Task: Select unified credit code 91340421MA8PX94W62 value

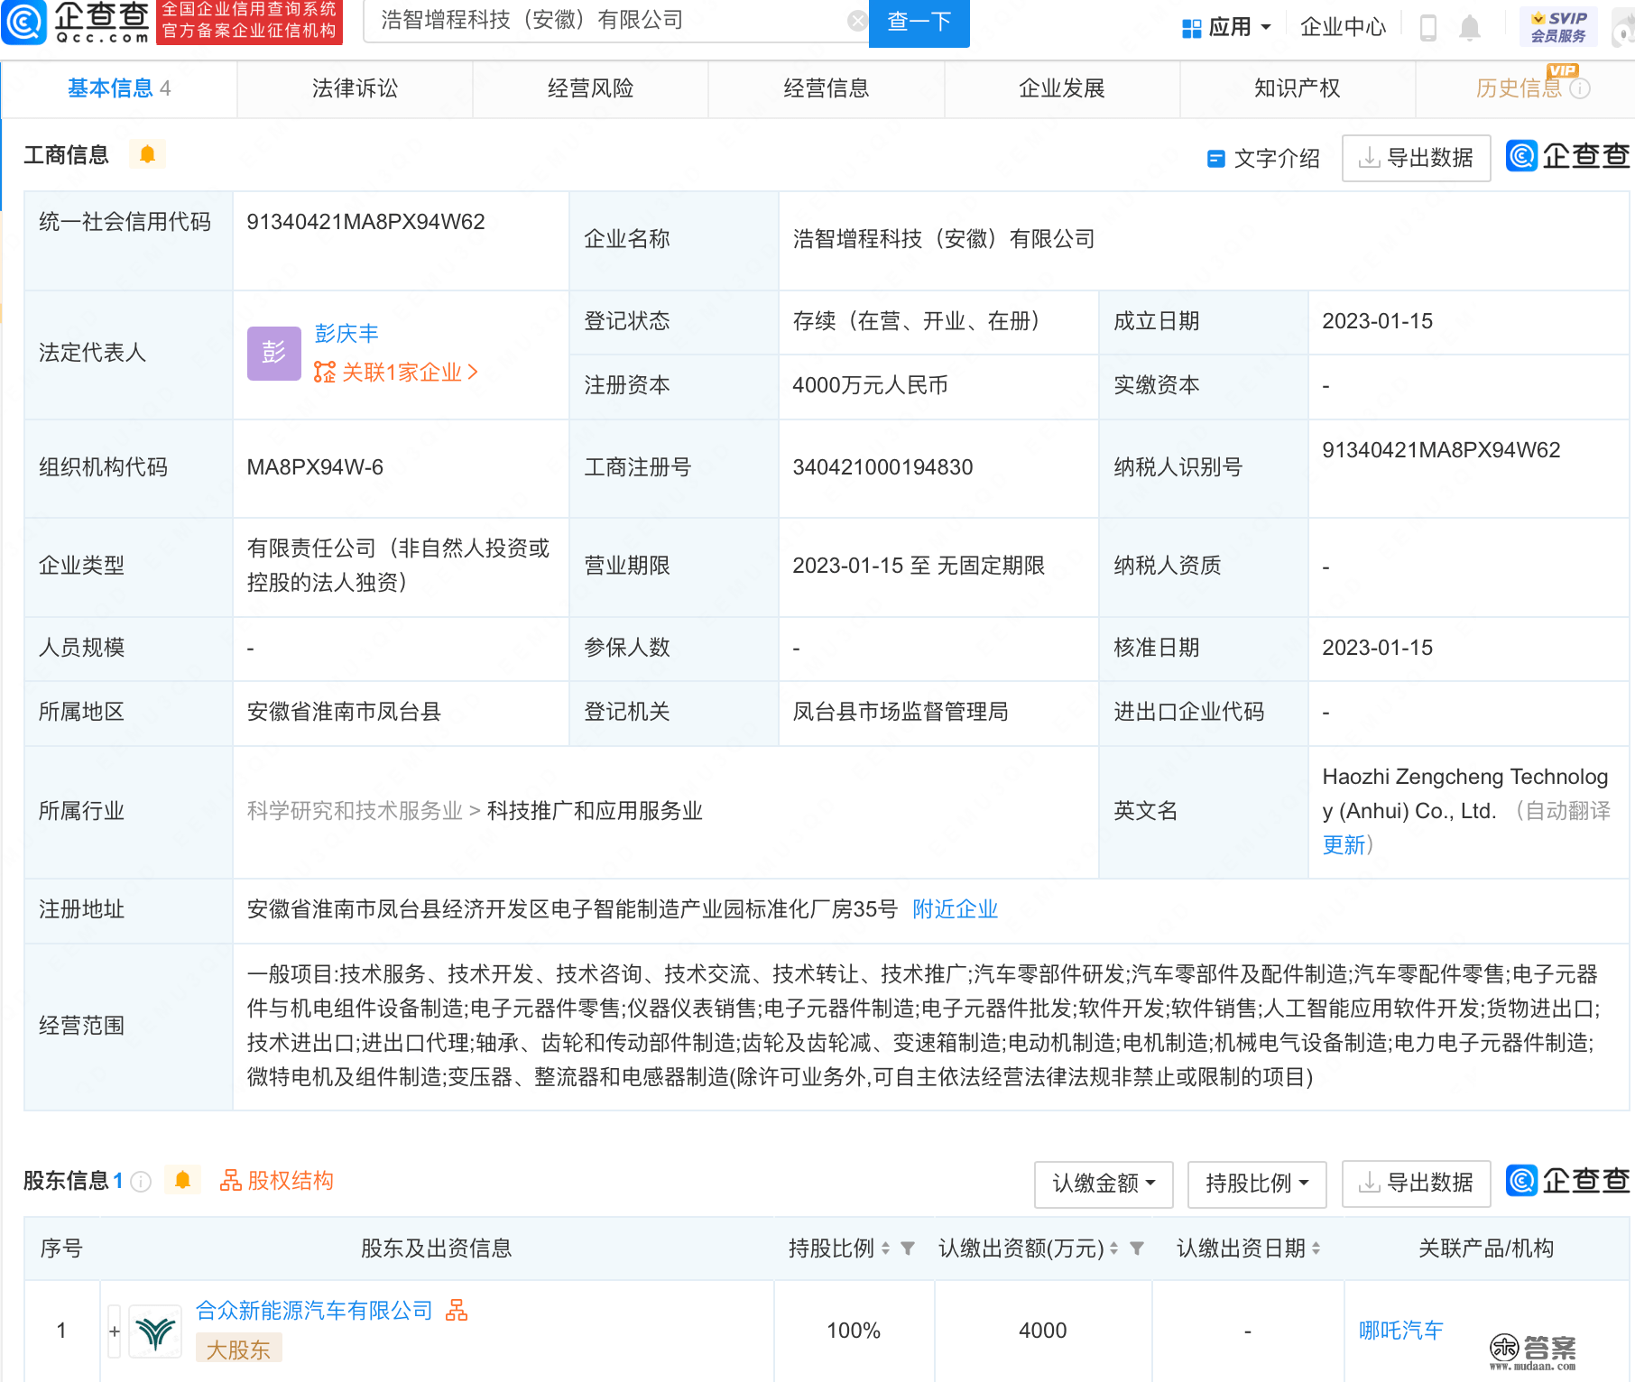Action: pos(365,222)
